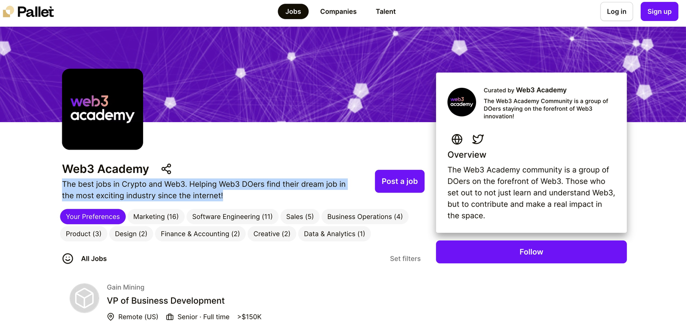The width and height of the screenshot is (686, 333).
Task: Click the Web3 Academy page heading
Action: [x=106, y=169]
